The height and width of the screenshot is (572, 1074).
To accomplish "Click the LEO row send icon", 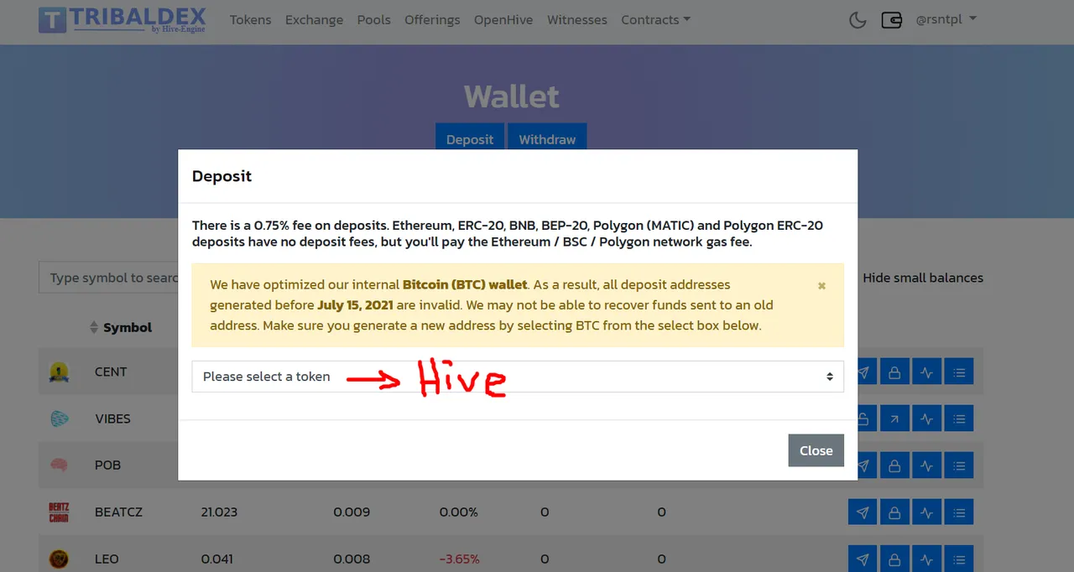I will (863, 559).
